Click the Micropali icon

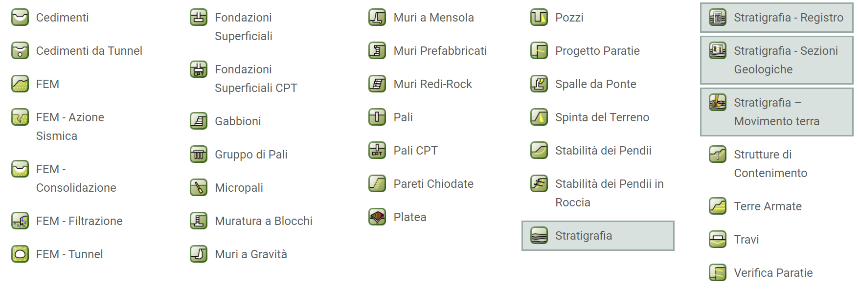click(x=199, y=188)
